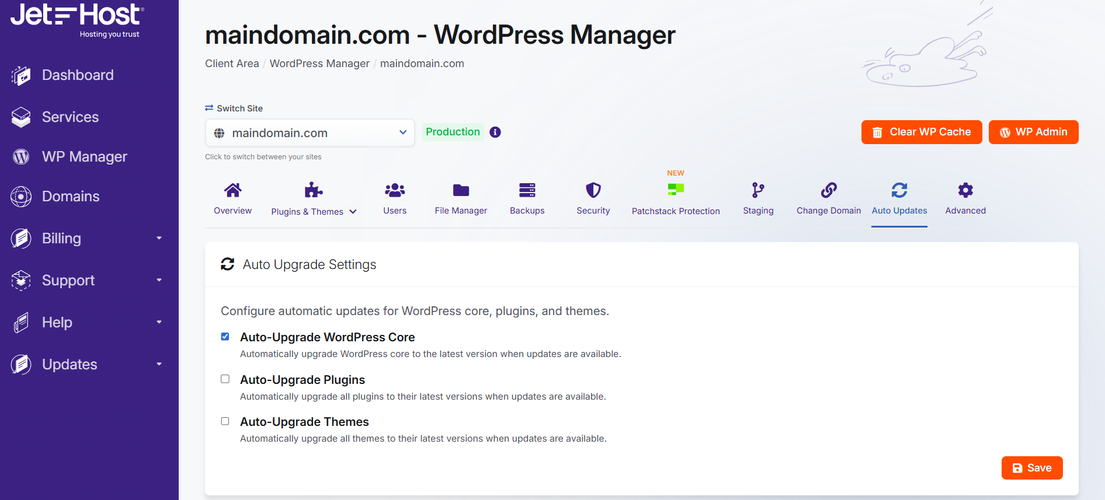Screen dimensions: 1105x500
Task: Click the Backups server icon
Action: coord(527,190)
